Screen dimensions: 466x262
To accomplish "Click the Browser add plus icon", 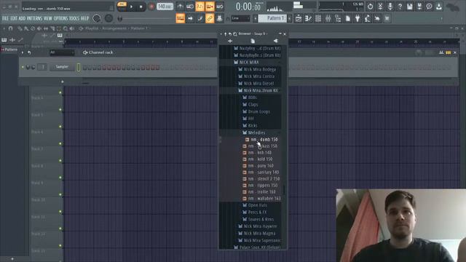I will pyautogui.click(x=230, y=41).
